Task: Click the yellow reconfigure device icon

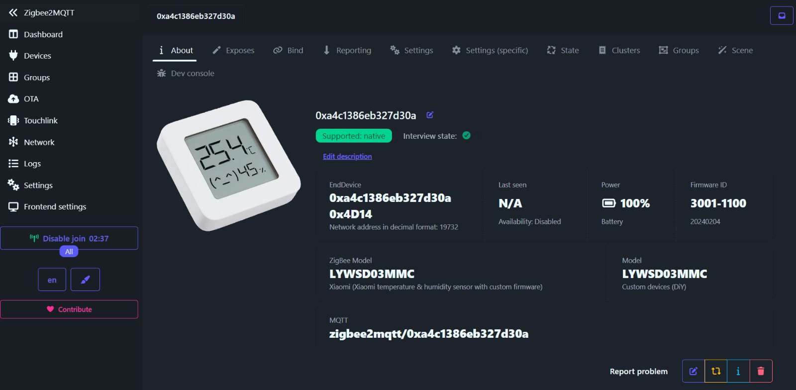Action: click(716, 371)
